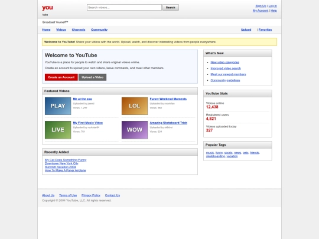Open 'My Cat Does Something Funny'
Image resolution: width=319 pixels, height=239 pixels.
(x=66, y=160)
